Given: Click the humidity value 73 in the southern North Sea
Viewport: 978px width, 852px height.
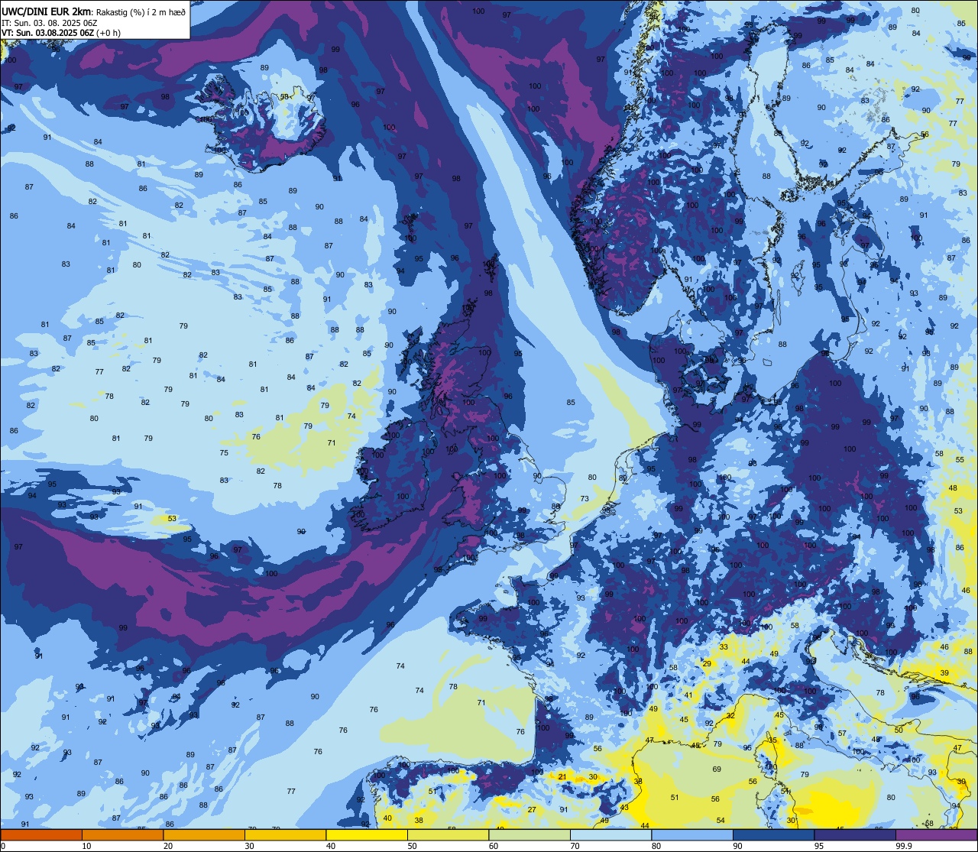Looking at the screenshot, I should coord(585,498).
